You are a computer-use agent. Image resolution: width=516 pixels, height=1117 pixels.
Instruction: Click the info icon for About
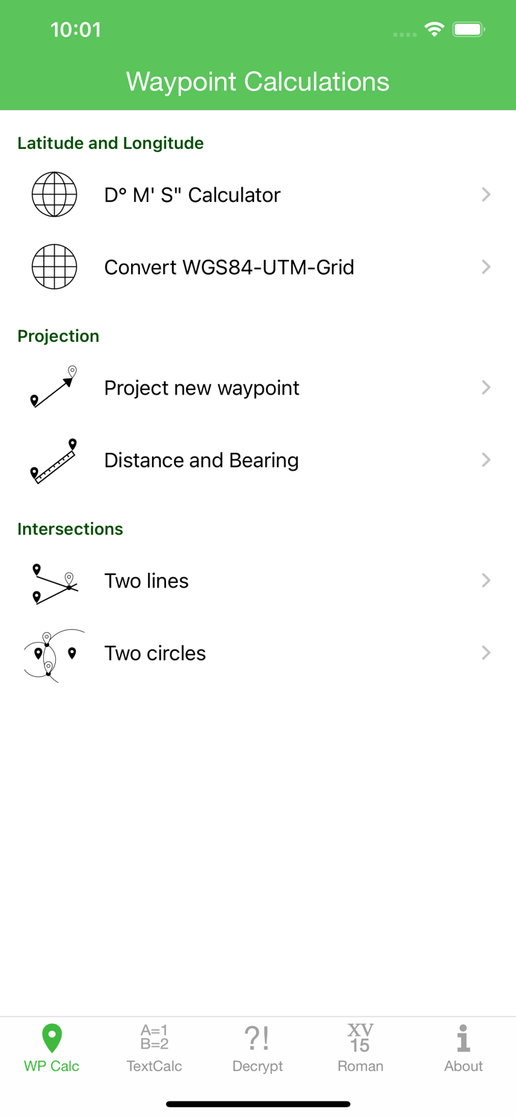point(463,1036)
